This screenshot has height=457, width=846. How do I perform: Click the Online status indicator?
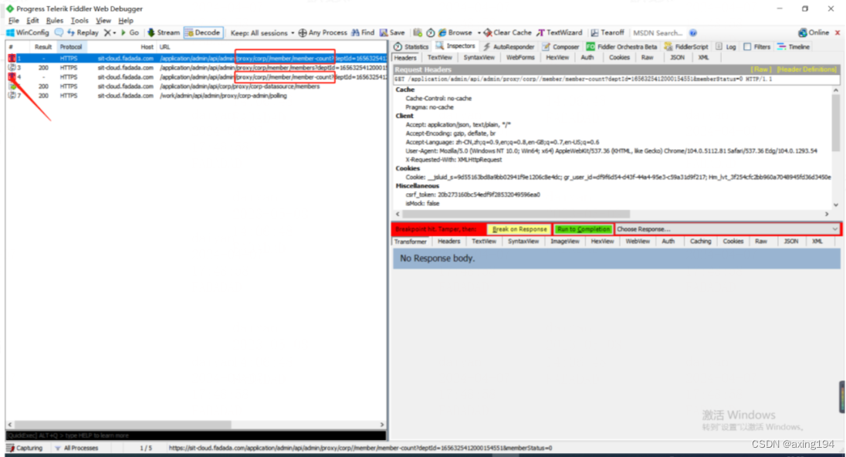[814, 33]
